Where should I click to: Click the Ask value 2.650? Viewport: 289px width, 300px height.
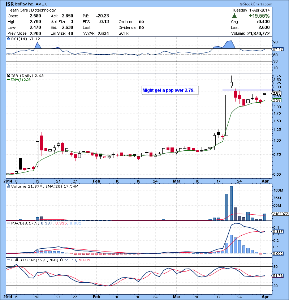point(68,16)
